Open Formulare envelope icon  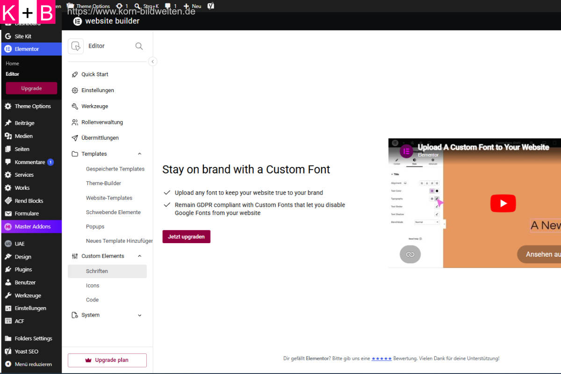7,214
